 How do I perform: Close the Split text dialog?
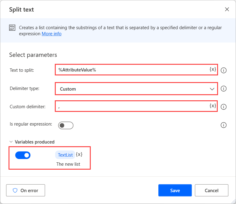tap(227, 9)
